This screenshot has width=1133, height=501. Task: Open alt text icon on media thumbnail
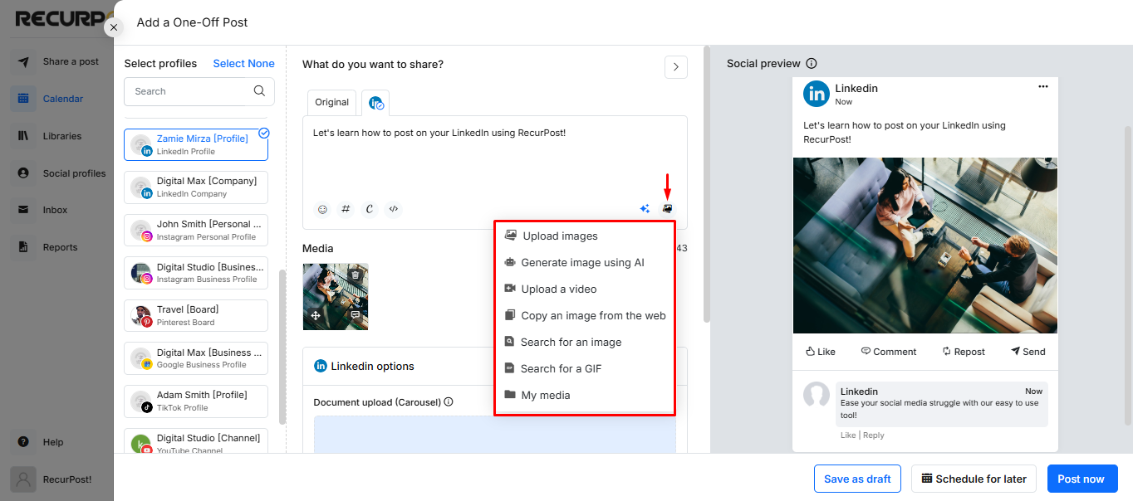pyautogui.click(x=356, y=315)
